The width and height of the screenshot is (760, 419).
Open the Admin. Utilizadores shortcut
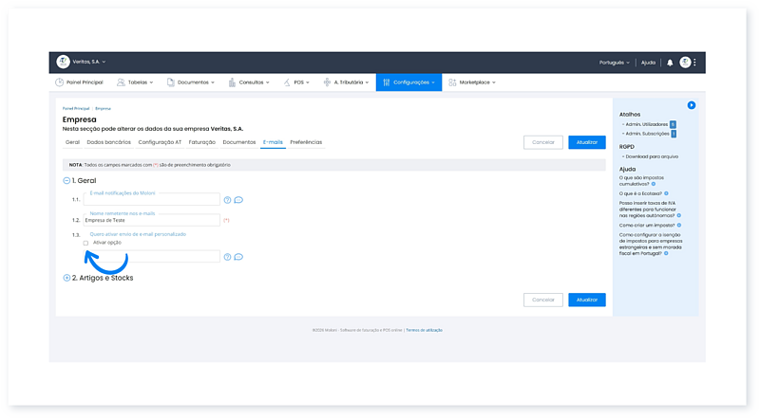tap(647, 124)
